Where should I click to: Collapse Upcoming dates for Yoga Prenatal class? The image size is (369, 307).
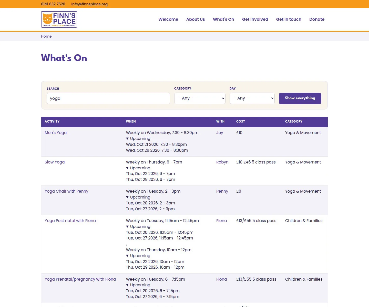pos(138,285)
